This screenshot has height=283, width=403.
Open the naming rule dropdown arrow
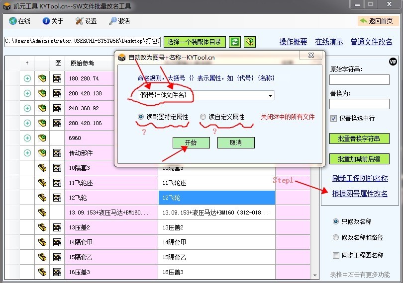(x=270, y=95)
